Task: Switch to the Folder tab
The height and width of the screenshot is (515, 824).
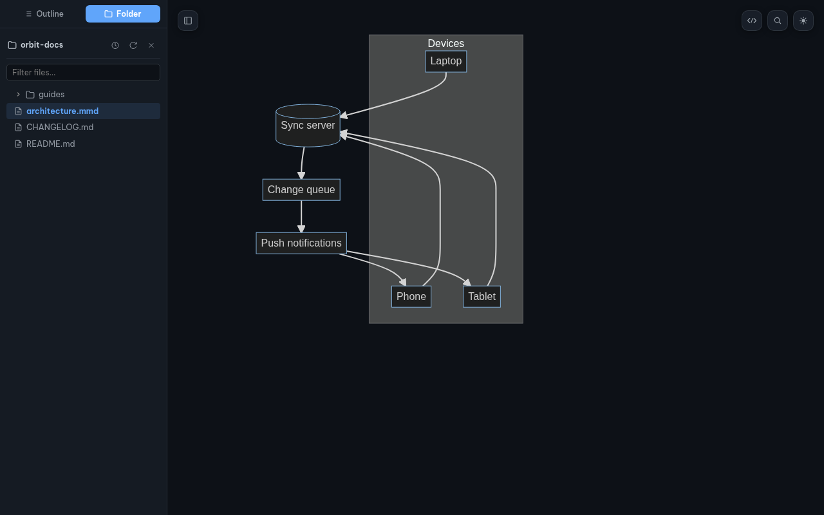Action: click(x=123, y=14)
